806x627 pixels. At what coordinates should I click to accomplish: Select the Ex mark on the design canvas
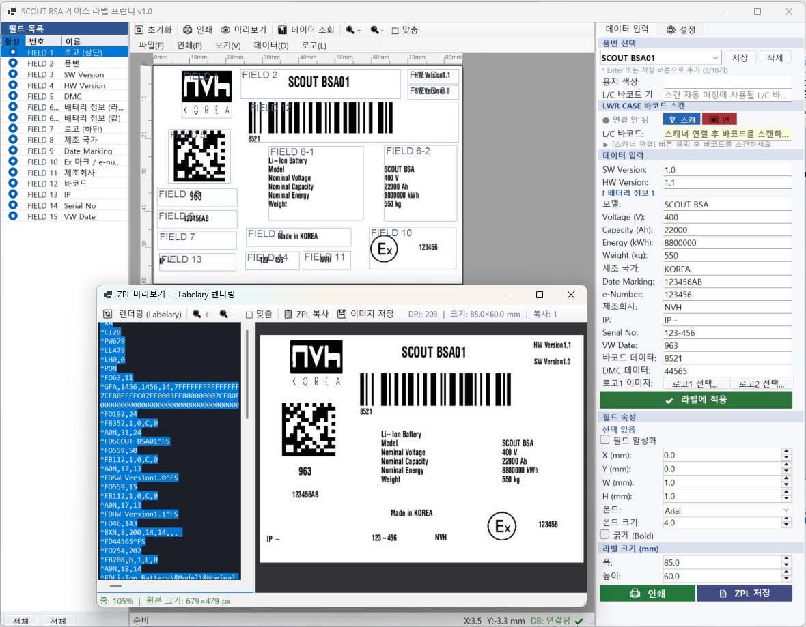[x=384, y=249]
